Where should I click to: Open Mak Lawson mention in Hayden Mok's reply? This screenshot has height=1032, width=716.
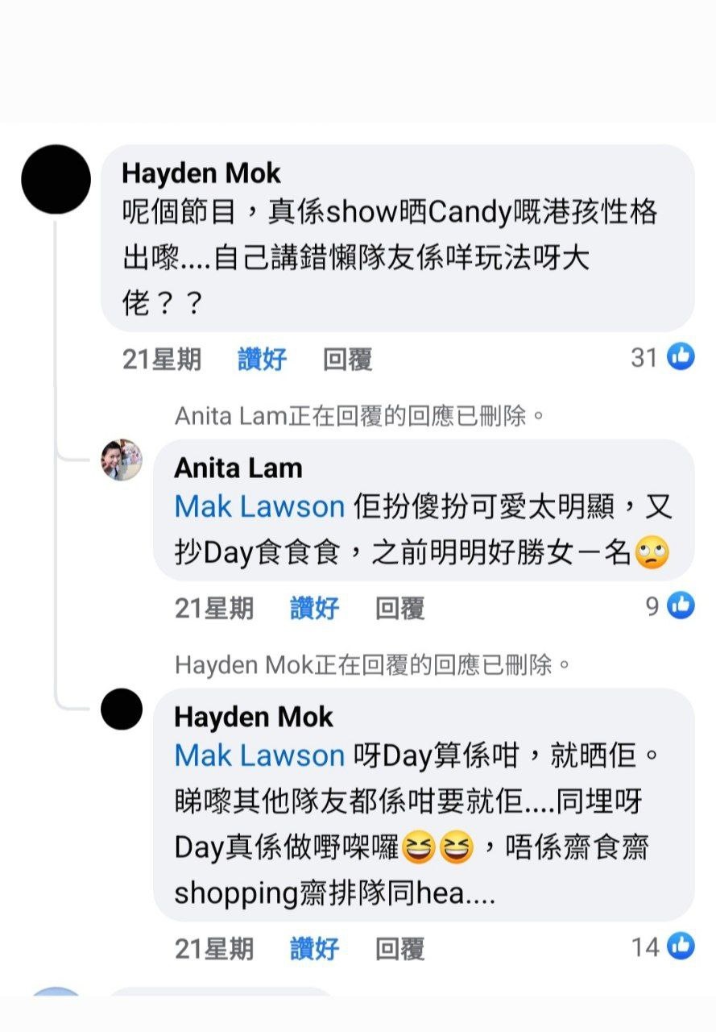(x=260, y=755)
